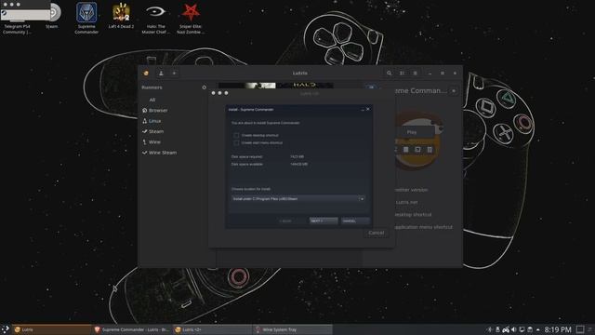Click the Lutris logo icon in header

[147, 73]
